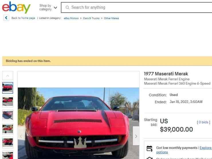Click Explore options link
Image resolution: width=212 pixels, height=159 pixels.
(x=184, y=150)
